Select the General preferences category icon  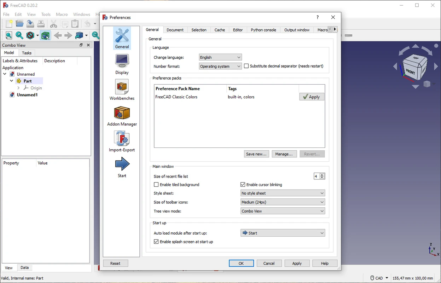pos(122,38)
